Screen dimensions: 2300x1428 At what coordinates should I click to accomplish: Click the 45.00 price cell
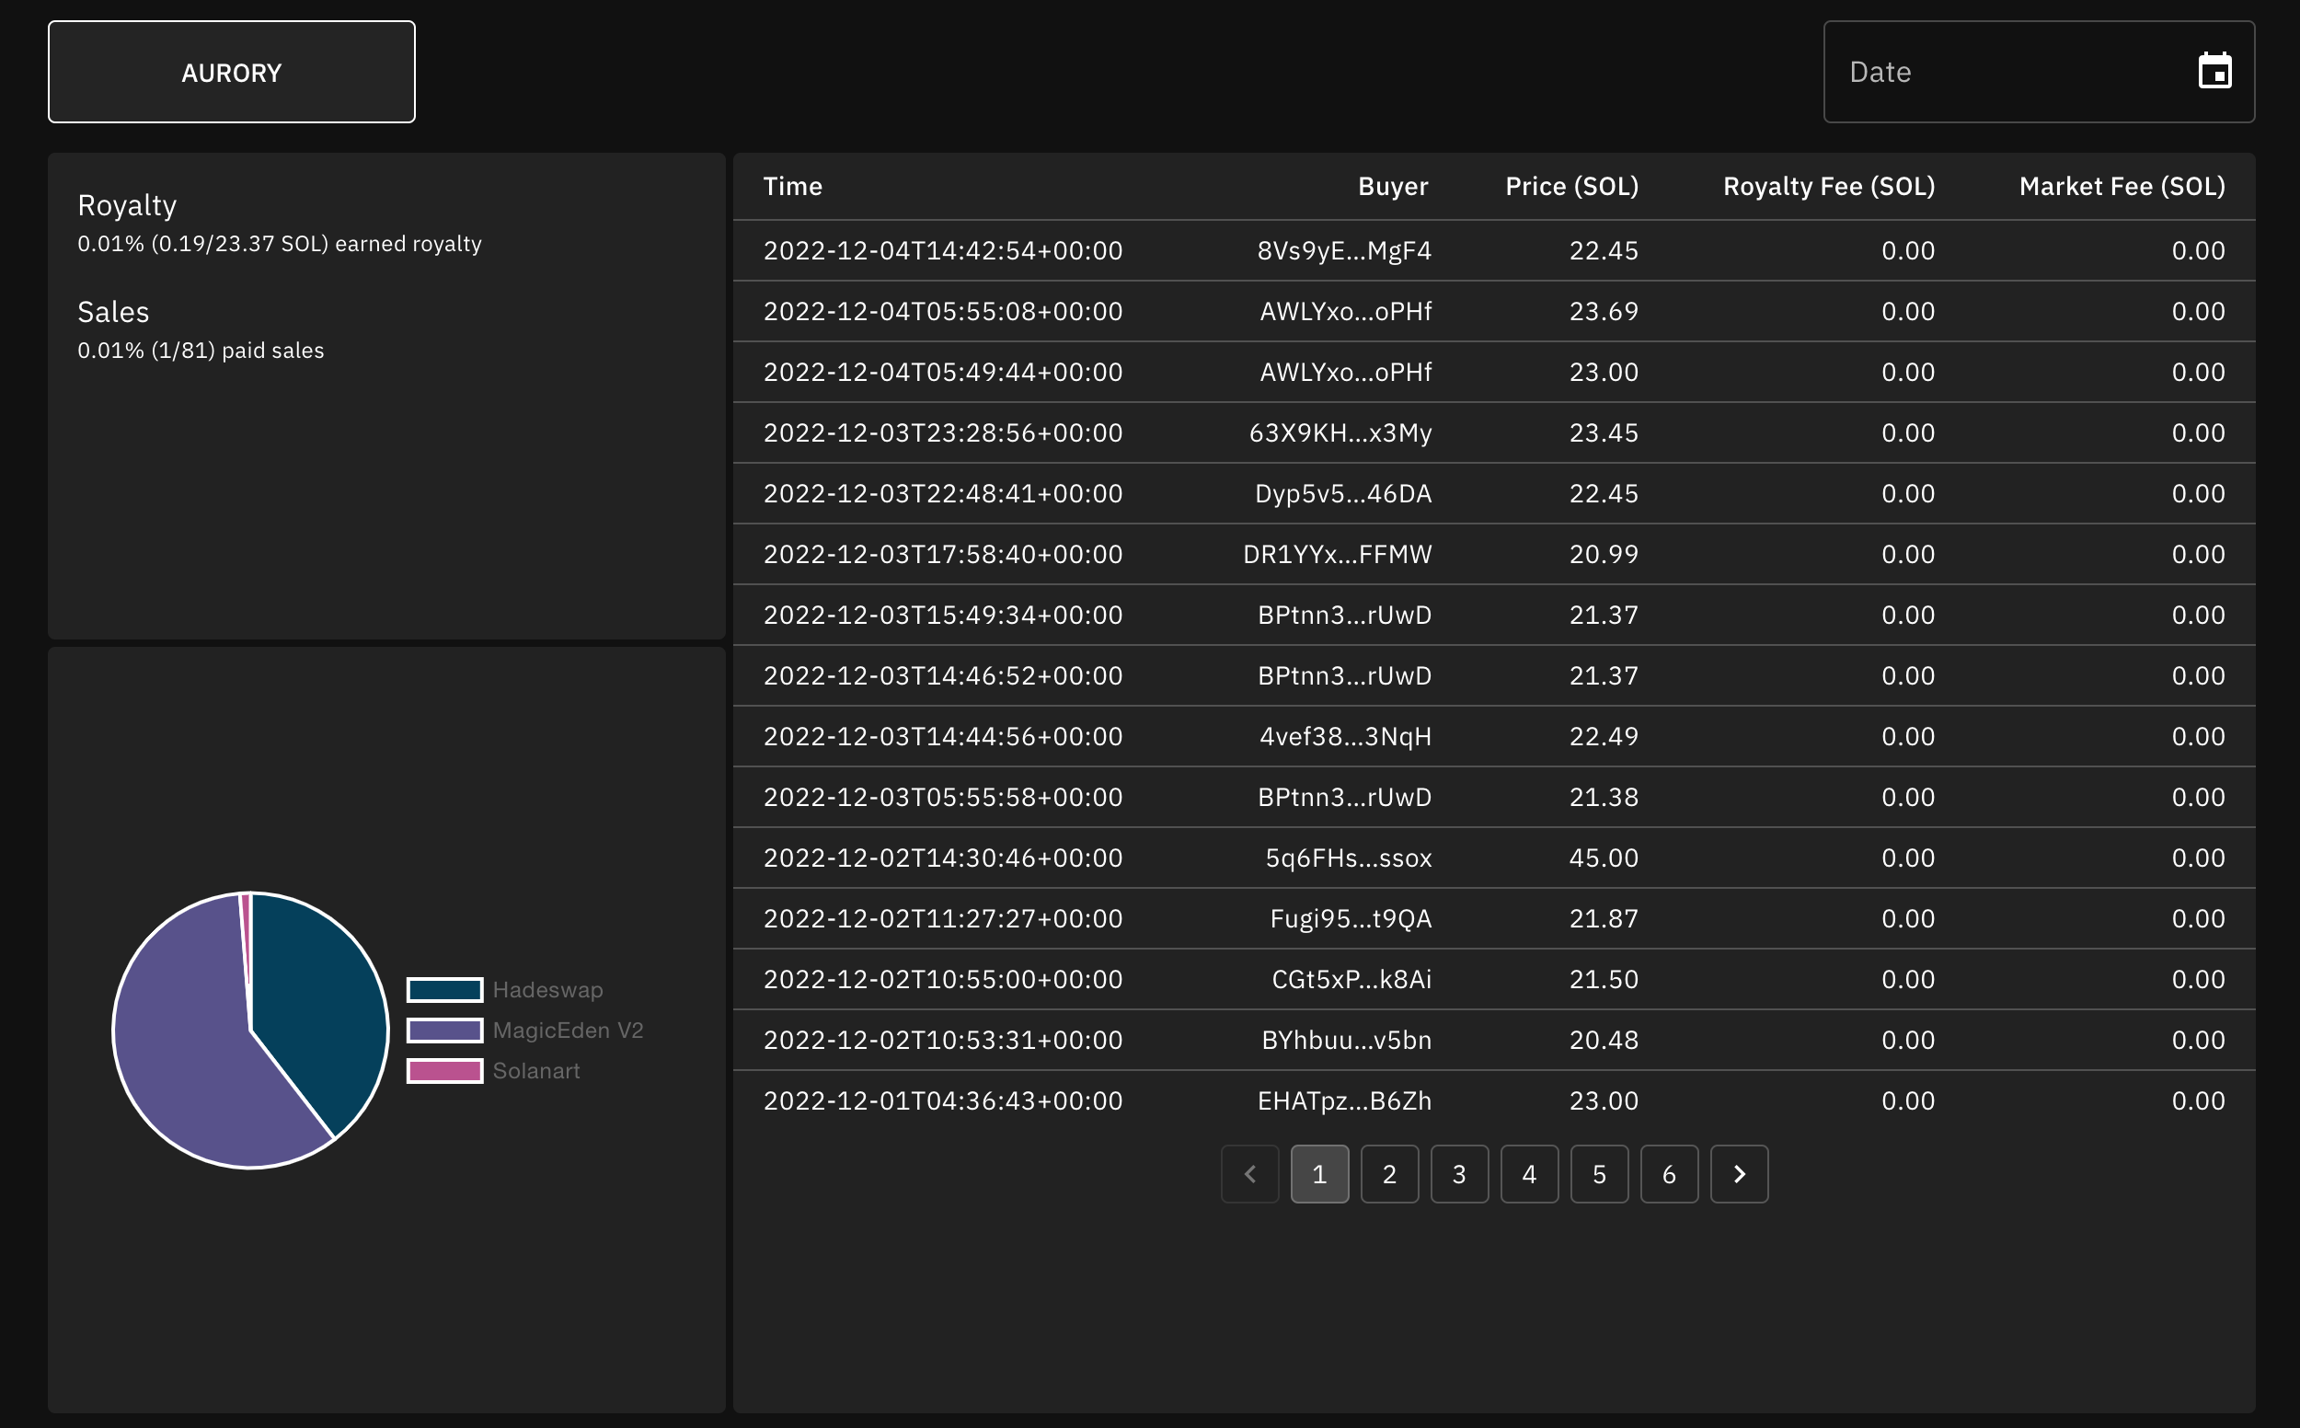tap(1604, 858)
